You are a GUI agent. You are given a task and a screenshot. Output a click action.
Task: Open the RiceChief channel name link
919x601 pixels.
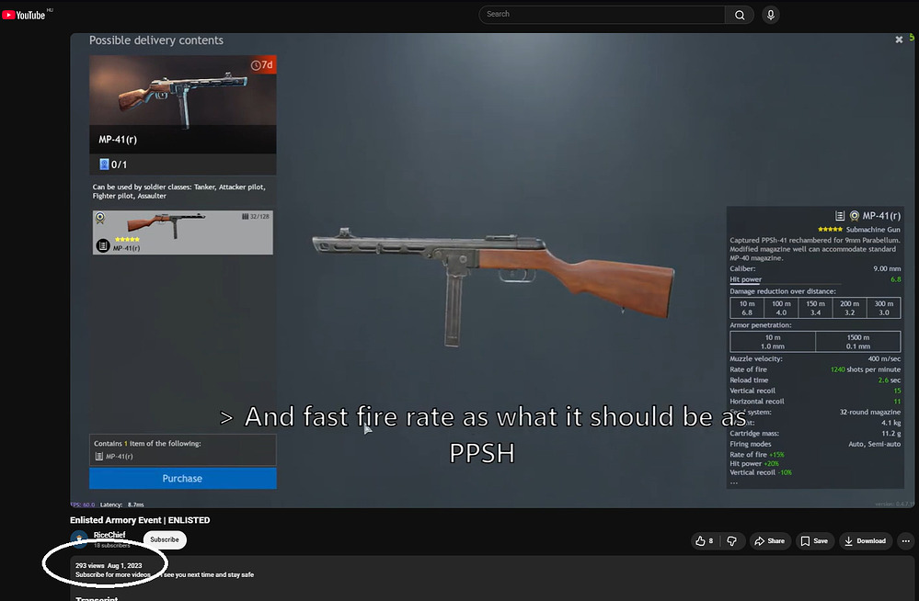pyautogui.click(x=109, y=535)
